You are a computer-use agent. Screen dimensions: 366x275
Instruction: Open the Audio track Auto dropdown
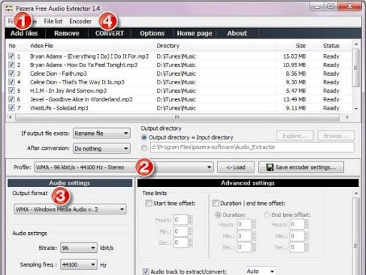tap(261, 271)
